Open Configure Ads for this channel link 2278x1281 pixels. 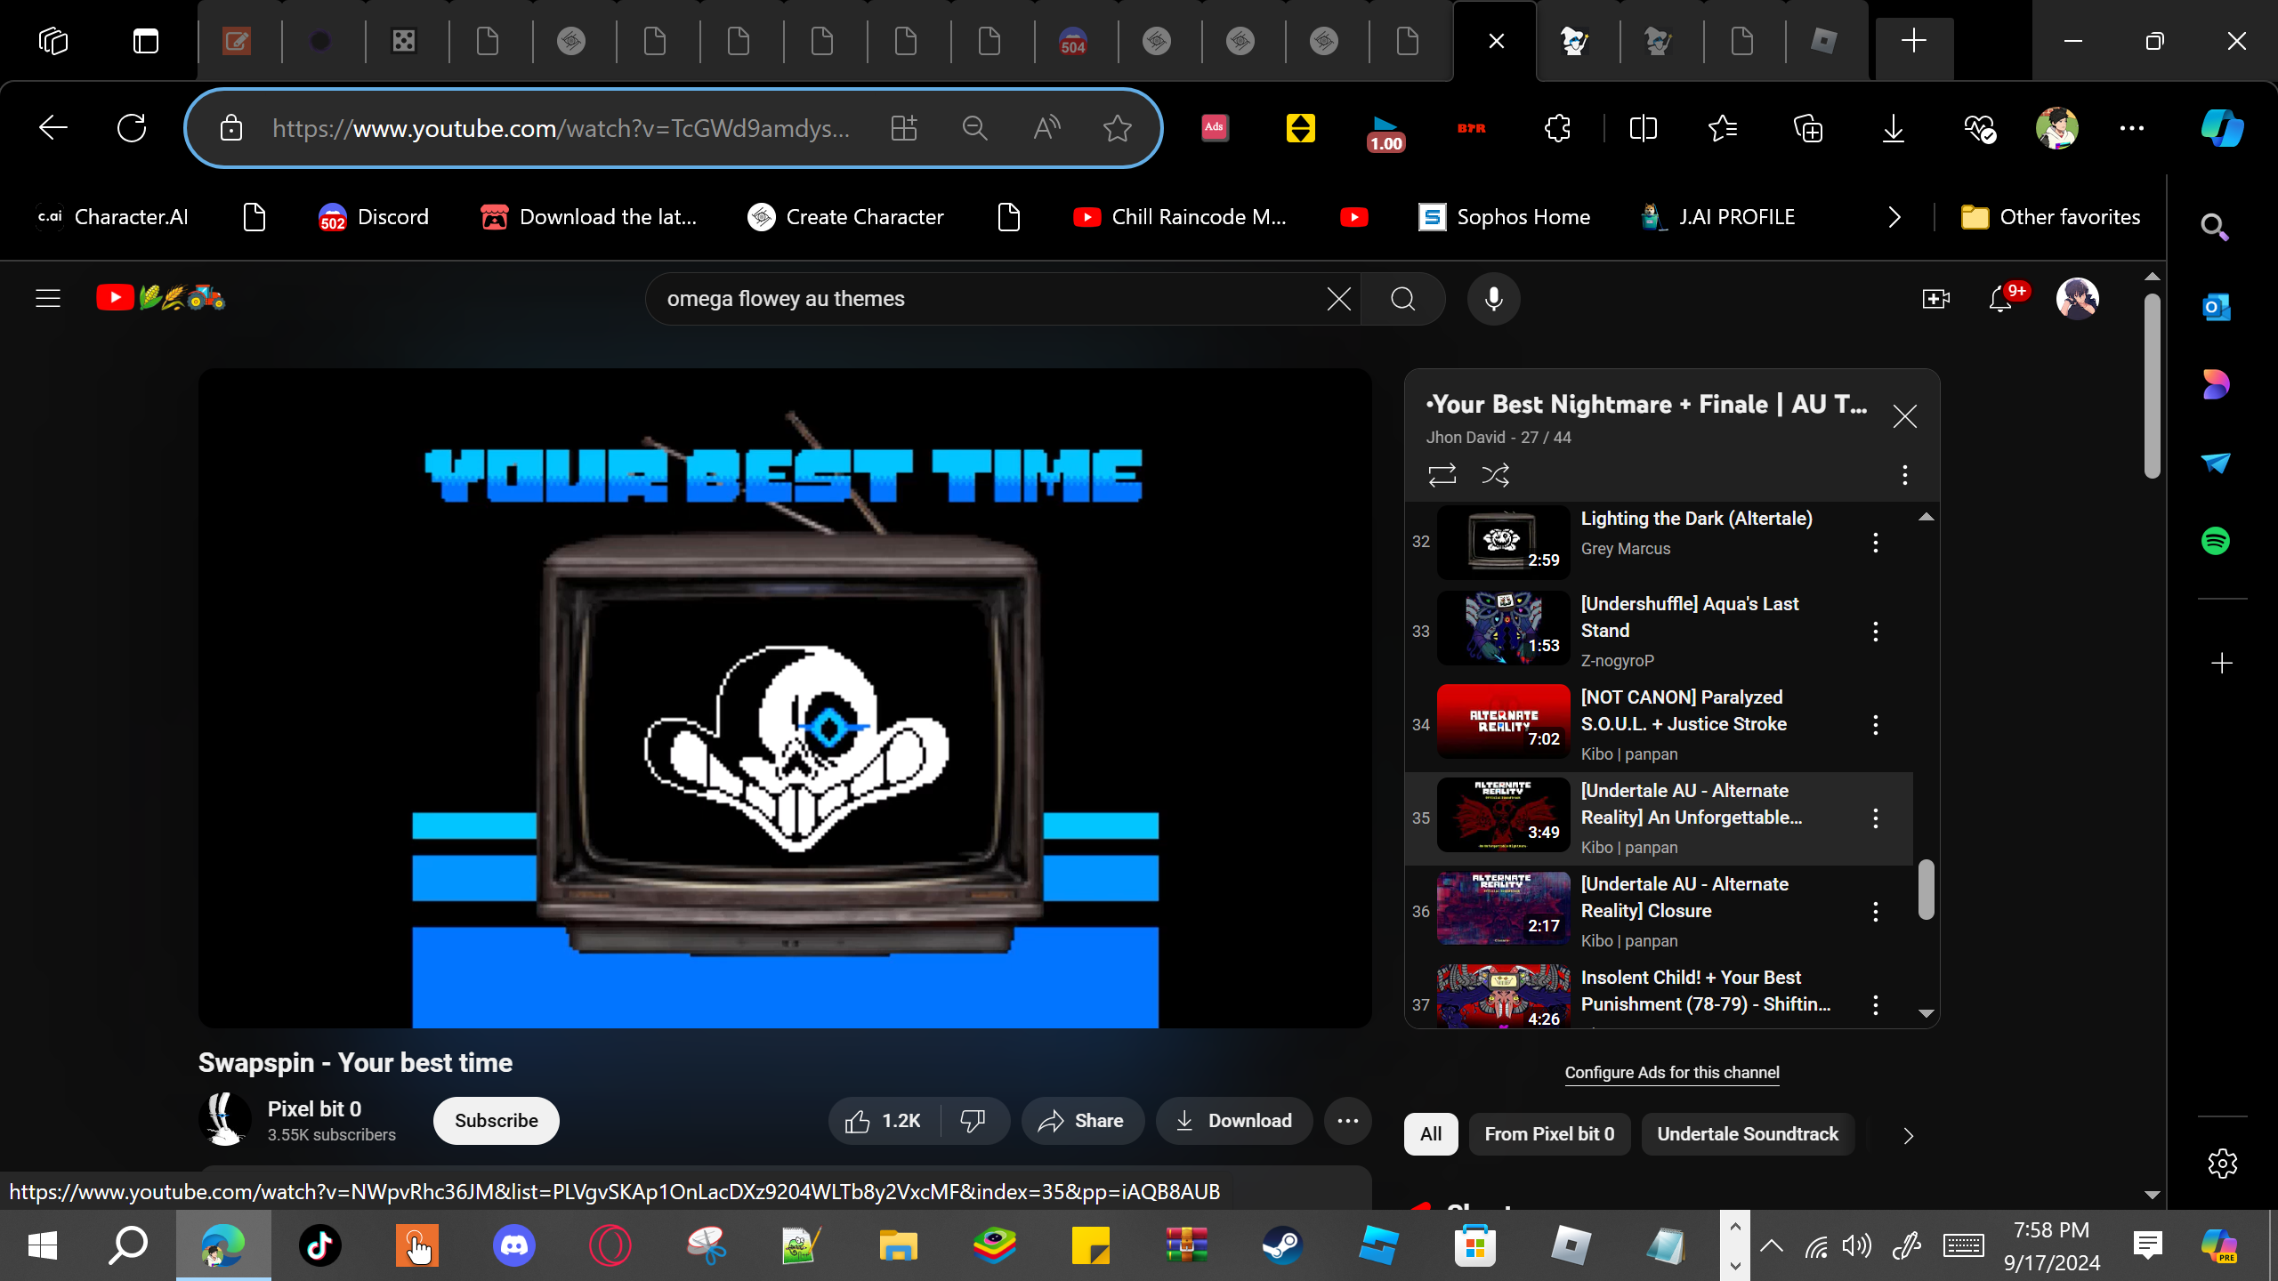coord(1671,1073)
